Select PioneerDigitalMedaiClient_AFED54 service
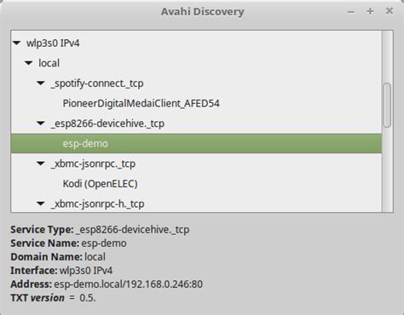404x315 pixels. pyautogui.click(x=141, y=103)
